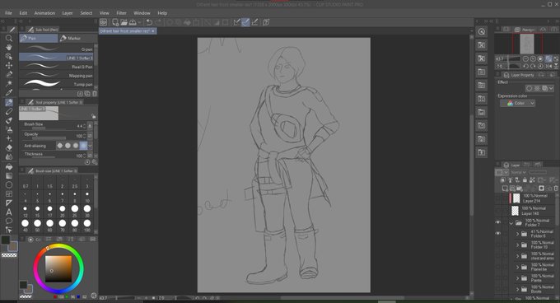
Task: Toggle visibility of Layer 214
Action: pos(498,198)
